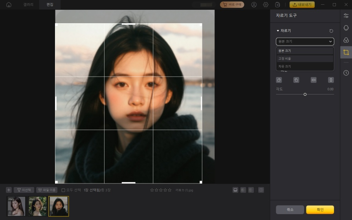Toggle the split compare view icon
The width and height of the screenshot is (352, 220).
click(x=261, y=190)
